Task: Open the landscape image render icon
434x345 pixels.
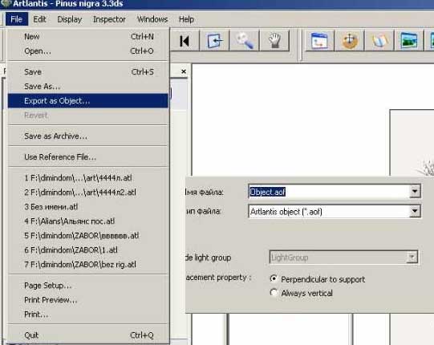Action: [x=409, y=41]
